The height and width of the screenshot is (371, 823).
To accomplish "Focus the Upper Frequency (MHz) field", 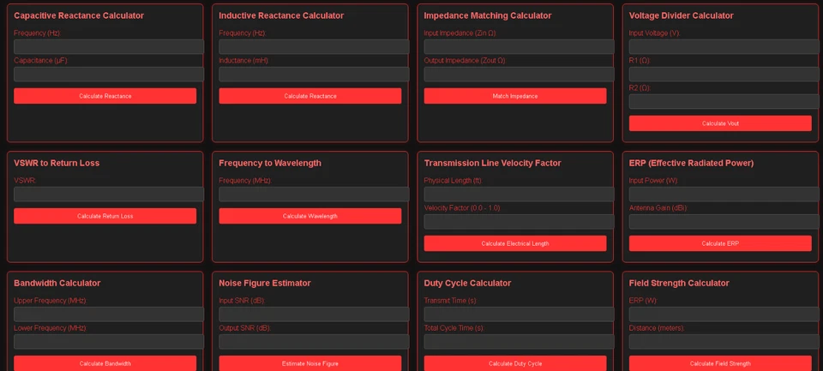I will pyautogui.click(x=109, y=314).
